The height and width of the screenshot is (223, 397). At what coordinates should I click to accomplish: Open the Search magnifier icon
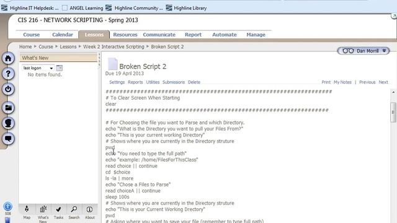point(74,212)
